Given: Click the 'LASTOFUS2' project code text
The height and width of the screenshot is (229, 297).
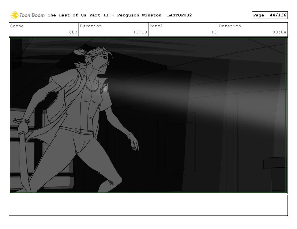Looking at the screenshot, I should point(179,15).
